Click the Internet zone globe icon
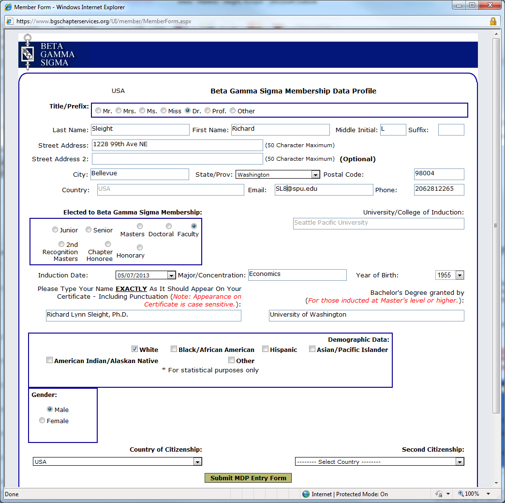Screen dimensions: 505x503 click(306, 494)
